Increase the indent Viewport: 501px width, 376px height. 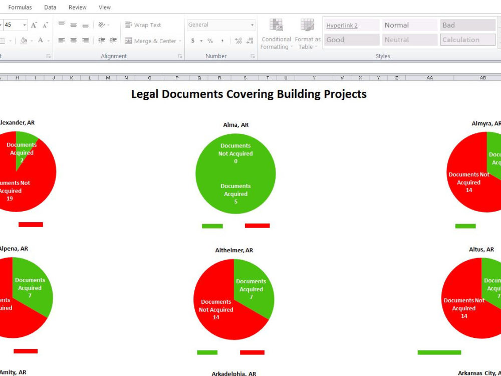click(113, 41)
